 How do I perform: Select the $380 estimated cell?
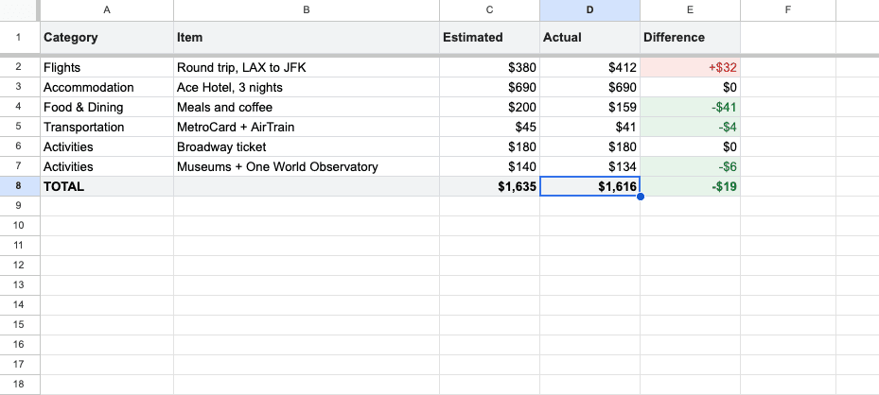coord(489,68)
